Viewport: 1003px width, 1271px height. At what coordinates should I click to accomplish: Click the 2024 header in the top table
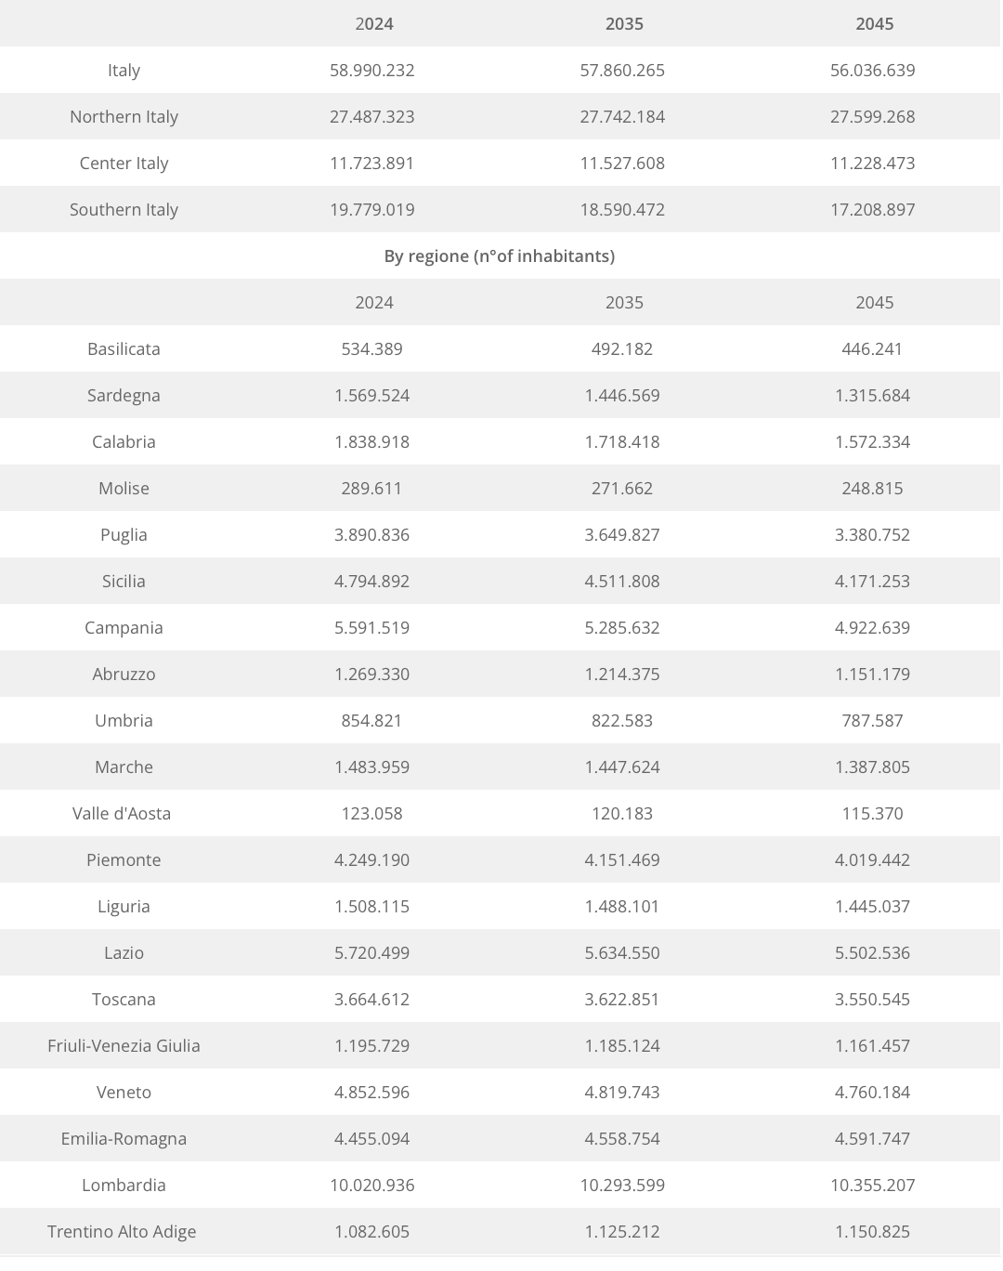pyautogui.click(x=373, y=24)
